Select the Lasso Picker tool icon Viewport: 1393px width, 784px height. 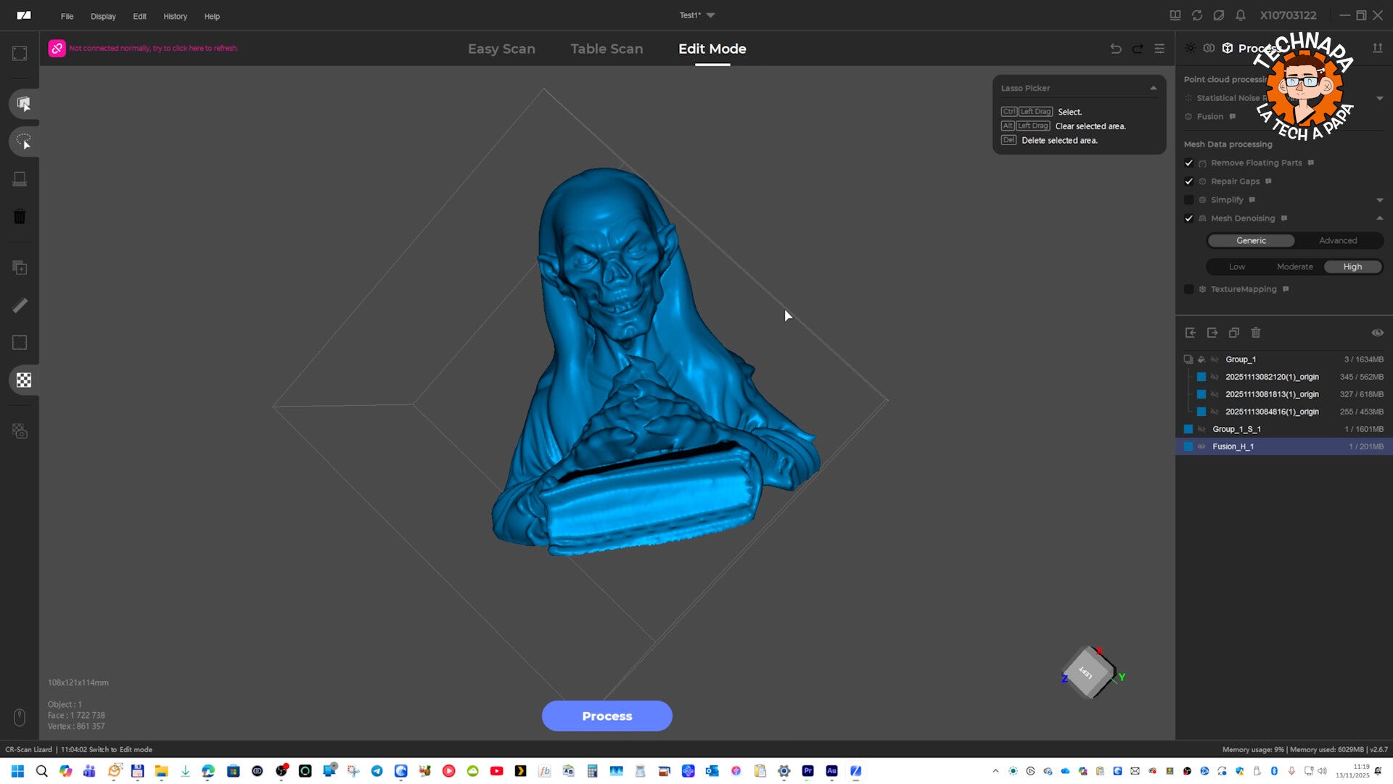23,142
